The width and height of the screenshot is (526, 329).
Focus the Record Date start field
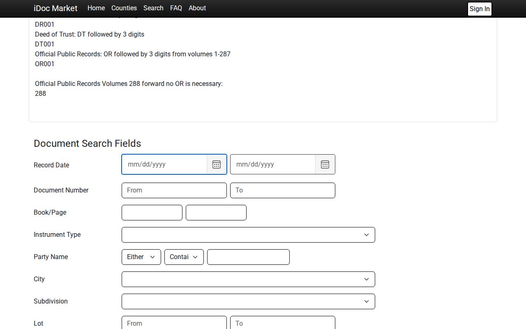click(x=164, y=164)
